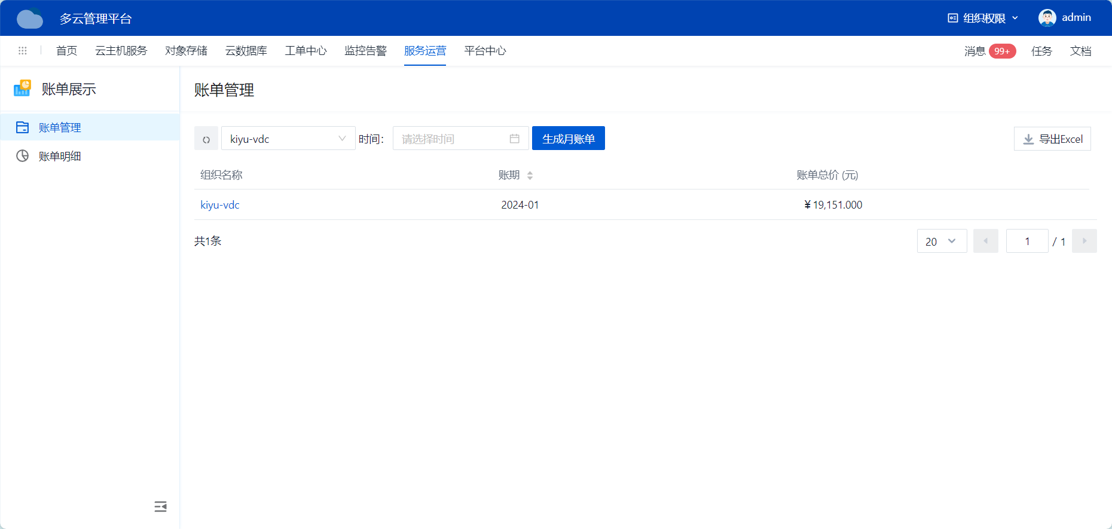1112x529 pixels.
Task: Open the calendar icon in time field
Action: point(514,139)
